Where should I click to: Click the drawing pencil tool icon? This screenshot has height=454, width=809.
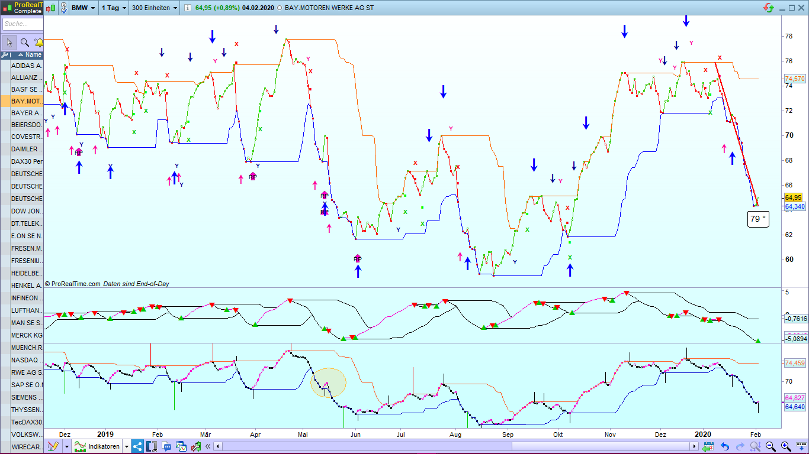coord(53,446)
